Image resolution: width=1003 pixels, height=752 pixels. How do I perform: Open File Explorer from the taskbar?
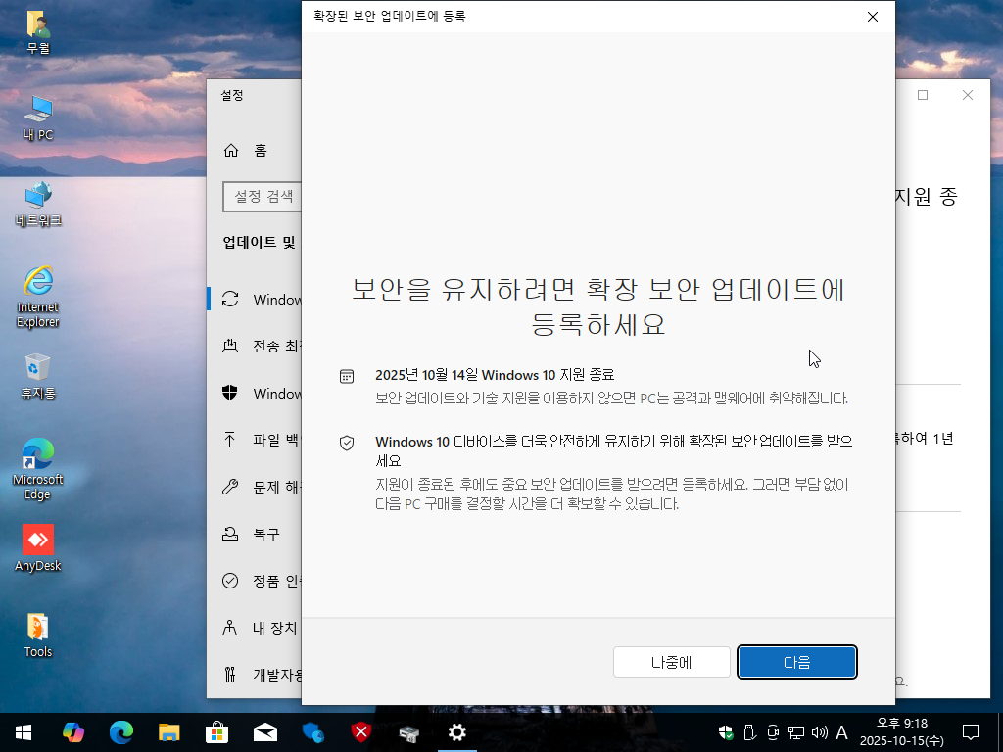pos(168,732)
